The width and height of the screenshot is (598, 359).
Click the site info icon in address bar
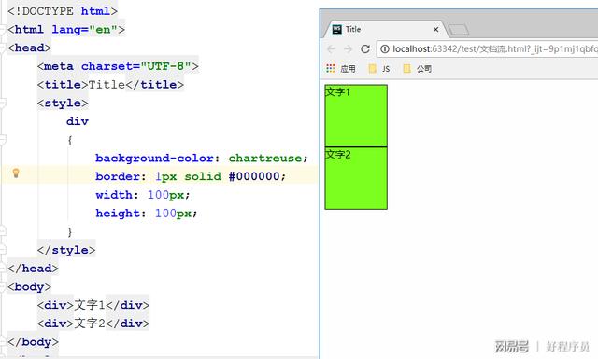(x=385, y=49)
